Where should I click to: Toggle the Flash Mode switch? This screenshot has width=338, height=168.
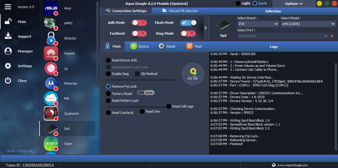(188, 23)
